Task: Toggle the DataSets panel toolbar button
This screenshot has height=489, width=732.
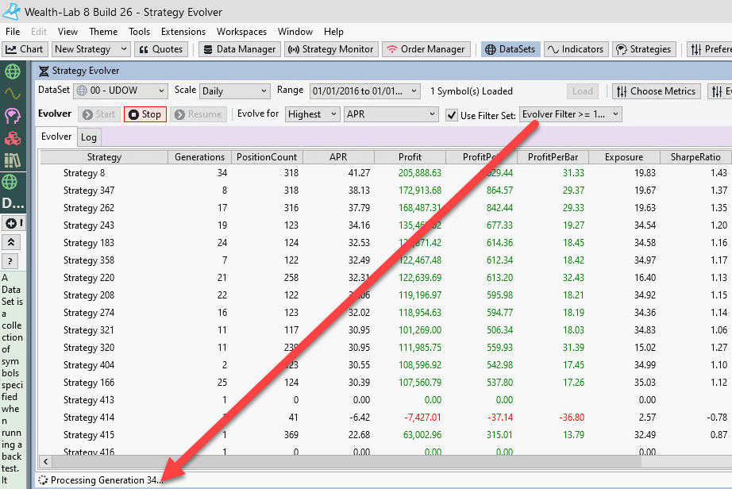Action: click(x=511, y=49)
